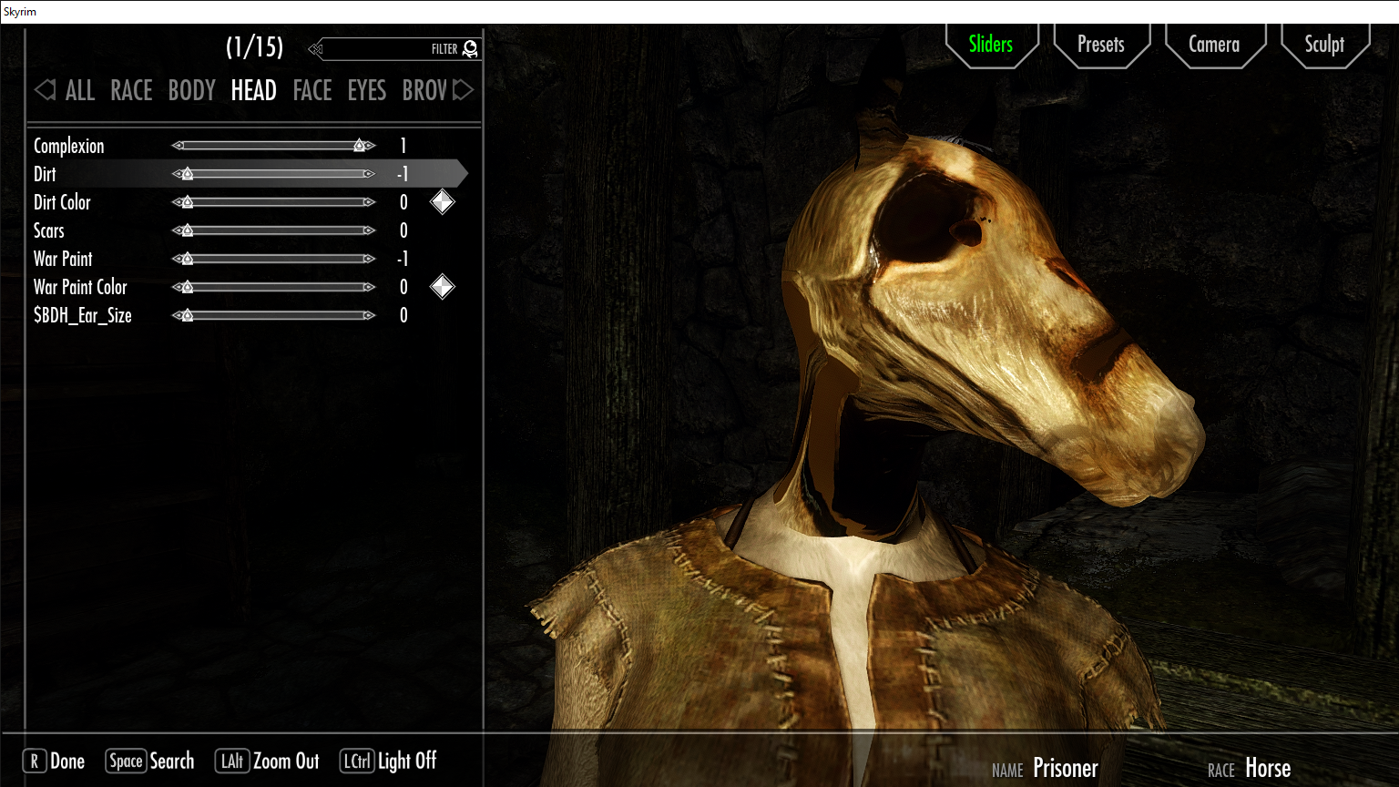Image resolution: width=1399 pixels, height=787 pixels.
Task: Switch to the FACE category tab
Action: click(x=312, y=90)
